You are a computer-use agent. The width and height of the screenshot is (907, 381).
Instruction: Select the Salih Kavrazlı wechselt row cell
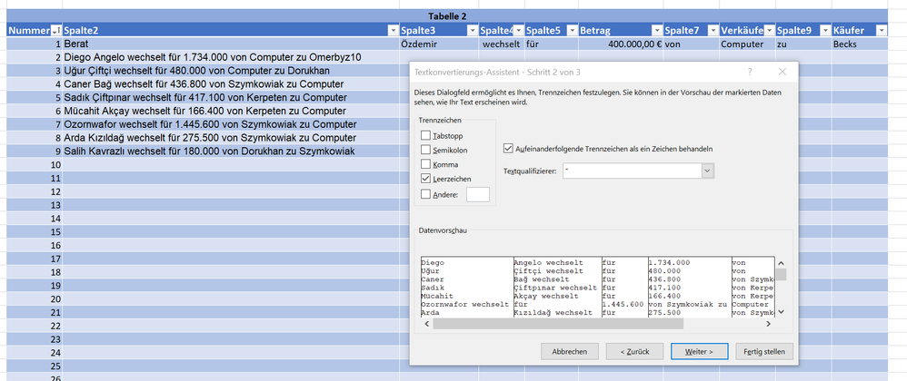tap(231, 151)
